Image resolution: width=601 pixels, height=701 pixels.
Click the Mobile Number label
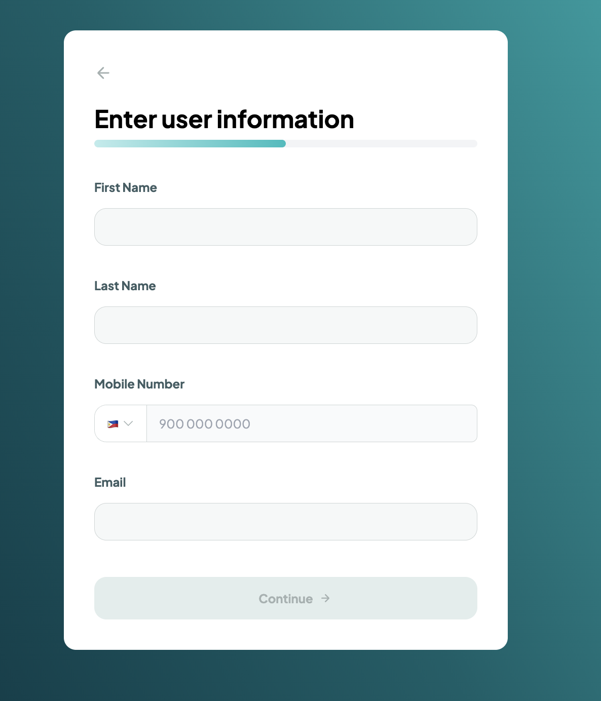point(139,384)
